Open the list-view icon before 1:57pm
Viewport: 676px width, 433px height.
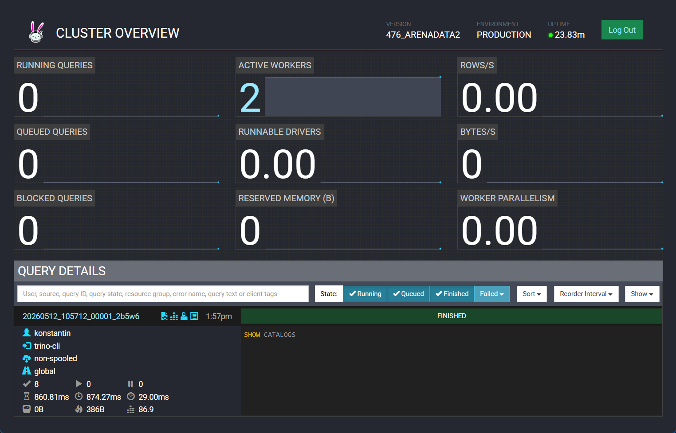click(x=194, y=316)
